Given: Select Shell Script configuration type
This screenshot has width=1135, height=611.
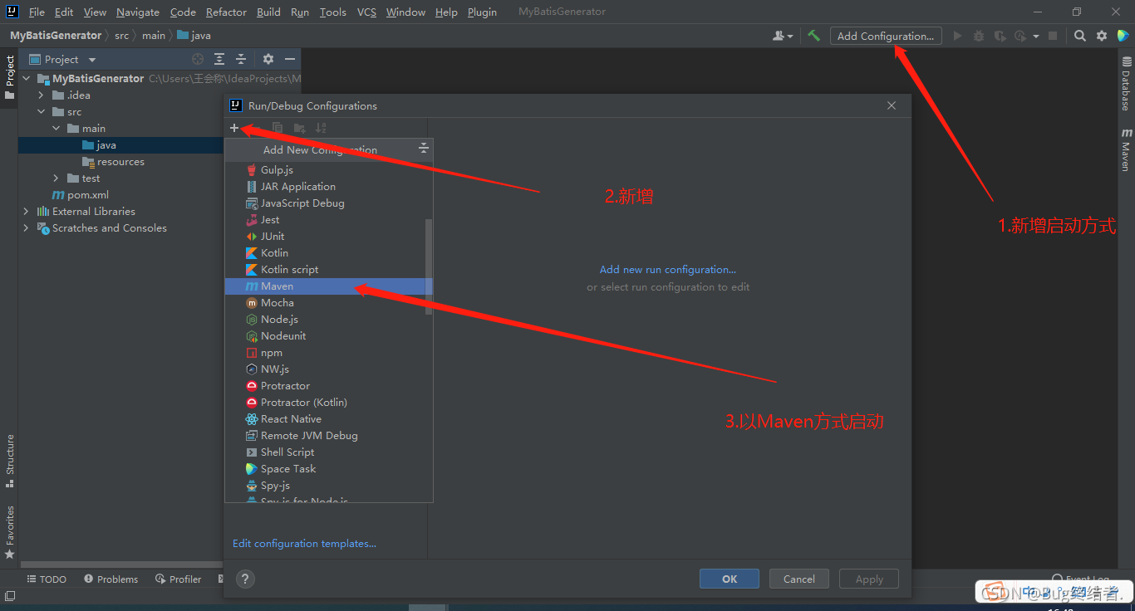Looking at the screenshot, I should point(329,452).
